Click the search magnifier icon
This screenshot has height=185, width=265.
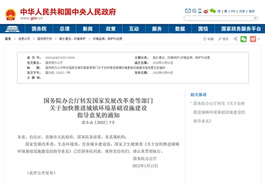coord(255,18)
